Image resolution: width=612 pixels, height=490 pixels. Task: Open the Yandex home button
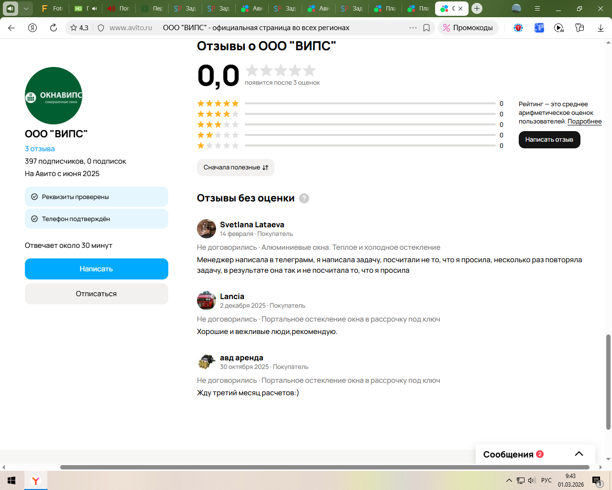[x=33, y=28]
